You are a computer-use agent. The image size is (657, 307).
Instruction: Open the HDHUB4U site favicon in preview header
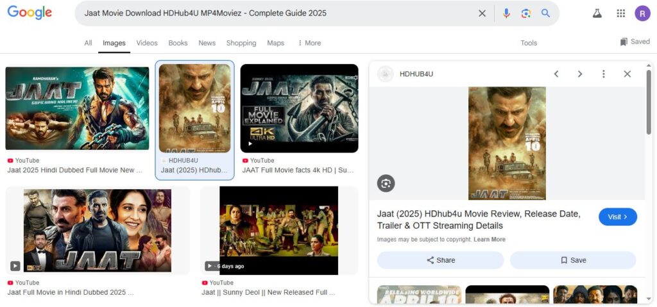coord(385,74)
